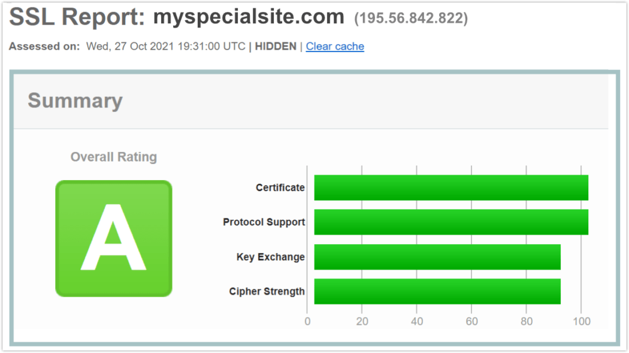Open the Overall Rating badge details

point(114,237)
